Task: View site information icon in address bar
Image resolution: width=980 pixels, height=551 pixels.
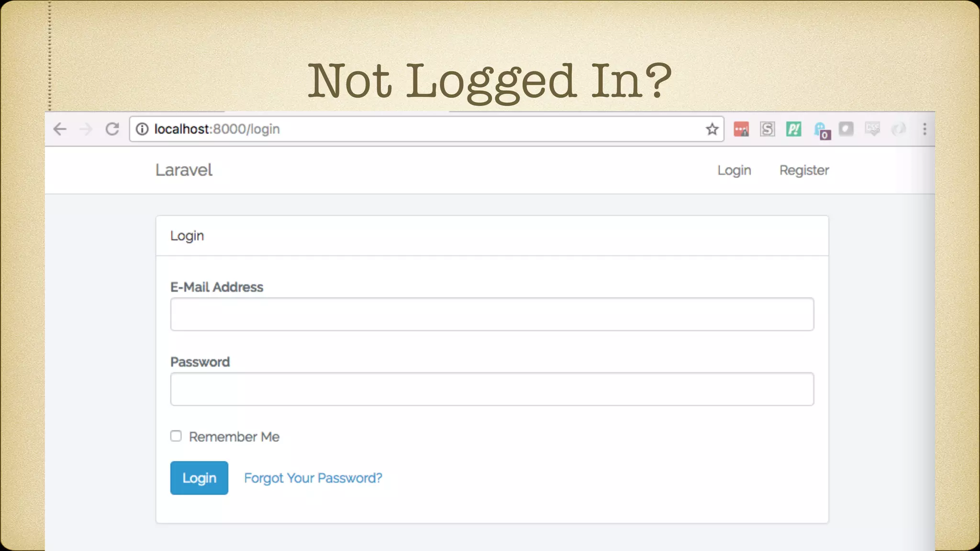Action: [142, 129]
